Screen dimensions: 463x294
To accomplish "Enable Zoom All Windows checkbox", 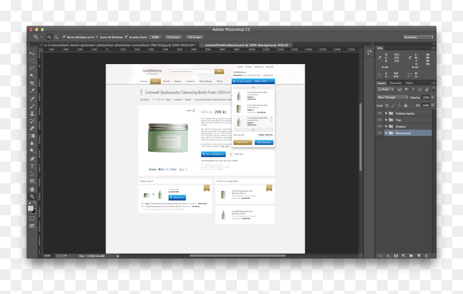I will [x=97, y=37].
